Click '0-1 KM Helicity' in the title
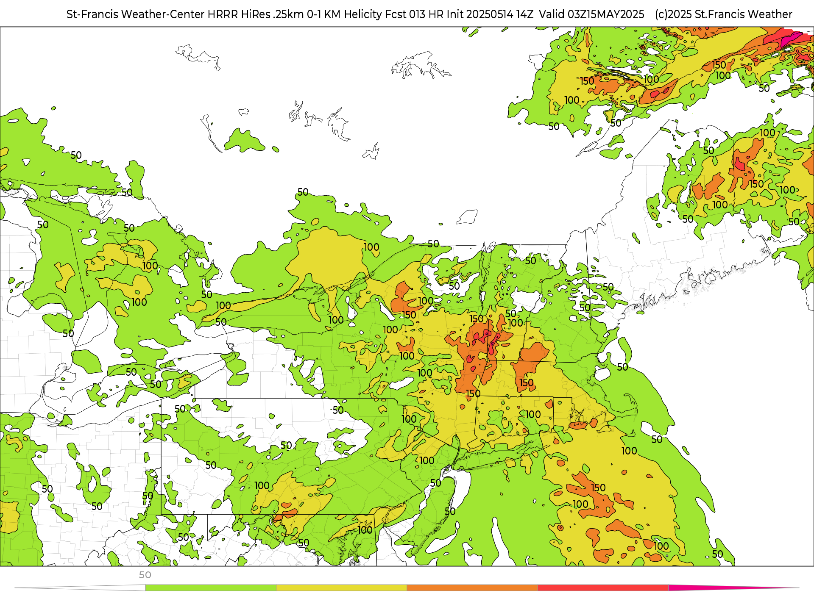The width and height of the screenshot is (814, 593). (344, 14)
